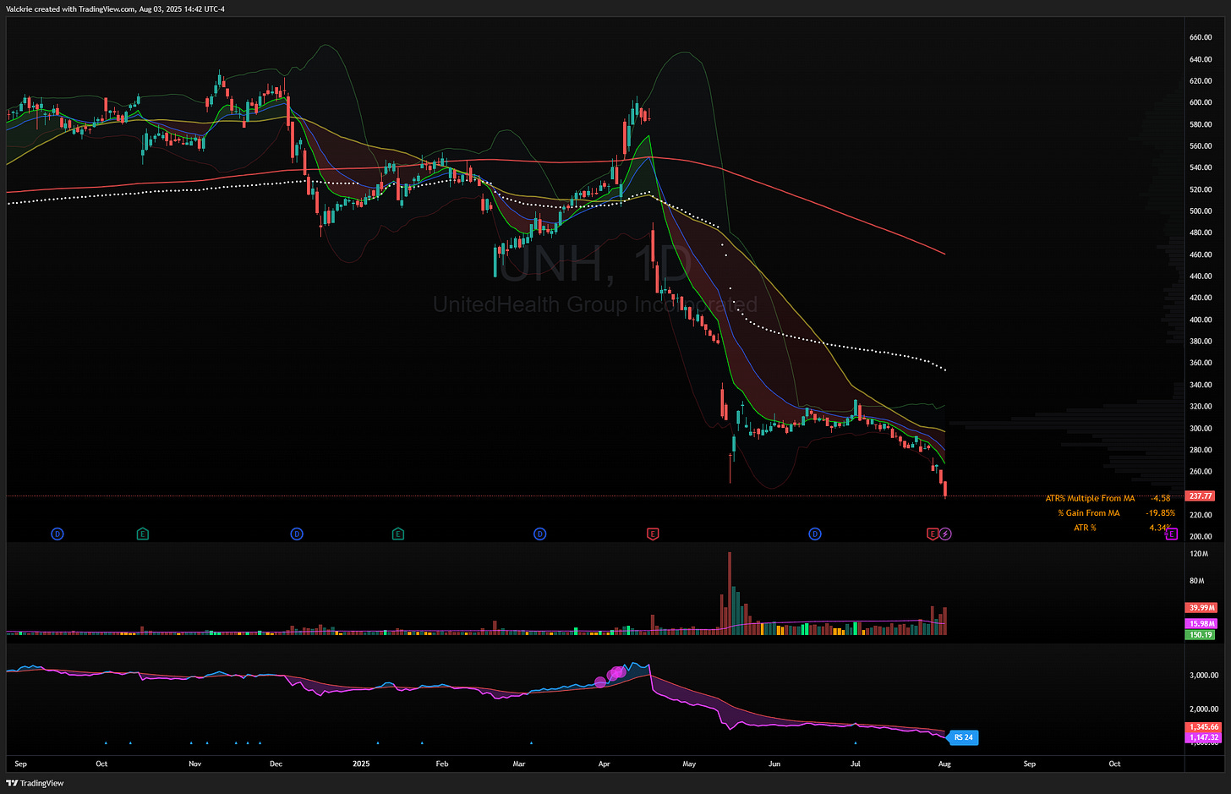Open the purple upcoming earnings marker at far right
Screen dimensions: 1231x794
point(1171,534)
